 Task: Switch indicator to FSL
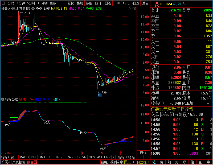pos(50,157)
